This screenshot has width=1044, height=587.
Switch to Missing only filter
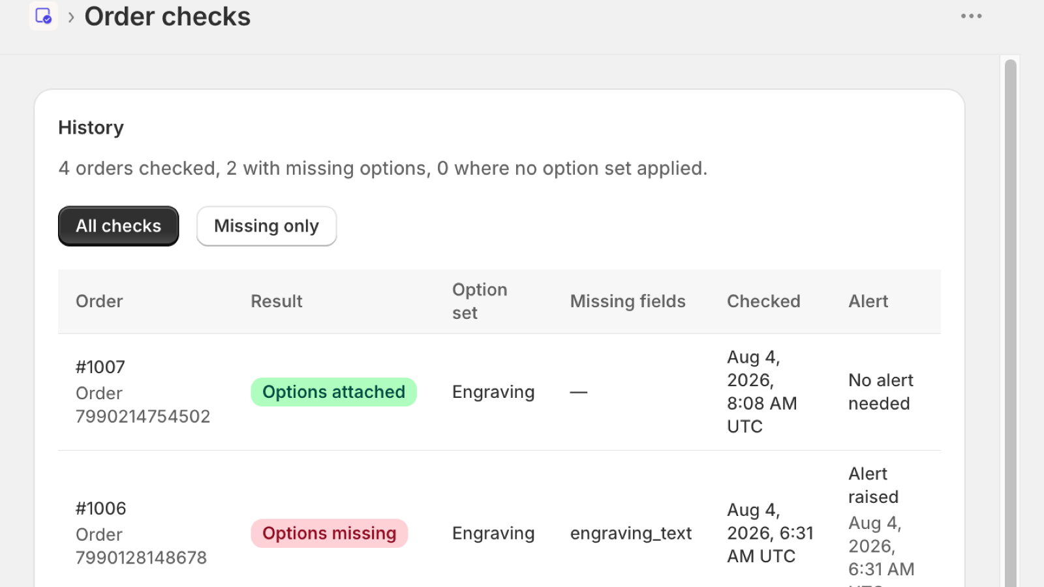[266, 226]
